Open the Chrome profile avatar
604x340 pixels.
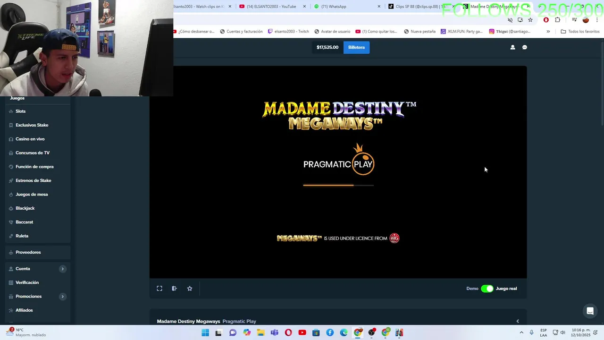[586, 20]
